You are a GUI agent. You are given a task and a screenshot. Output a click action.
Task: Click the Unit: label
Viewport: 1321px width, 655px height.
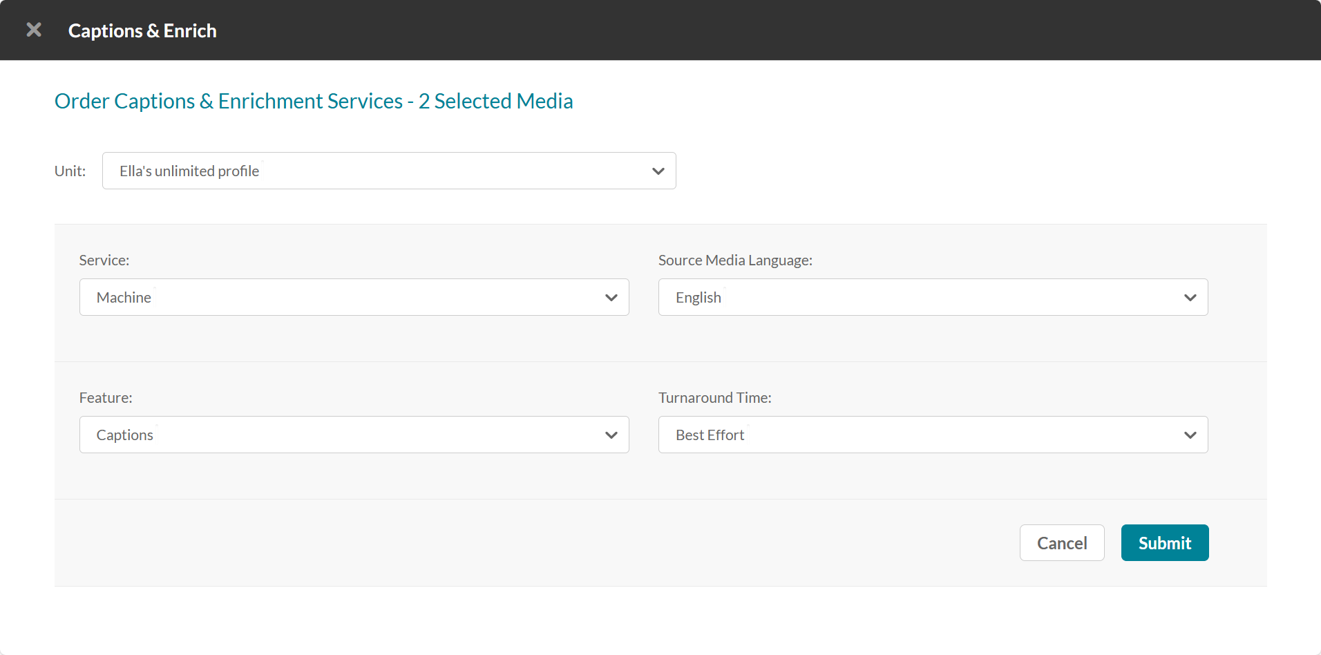pos(70,171)
